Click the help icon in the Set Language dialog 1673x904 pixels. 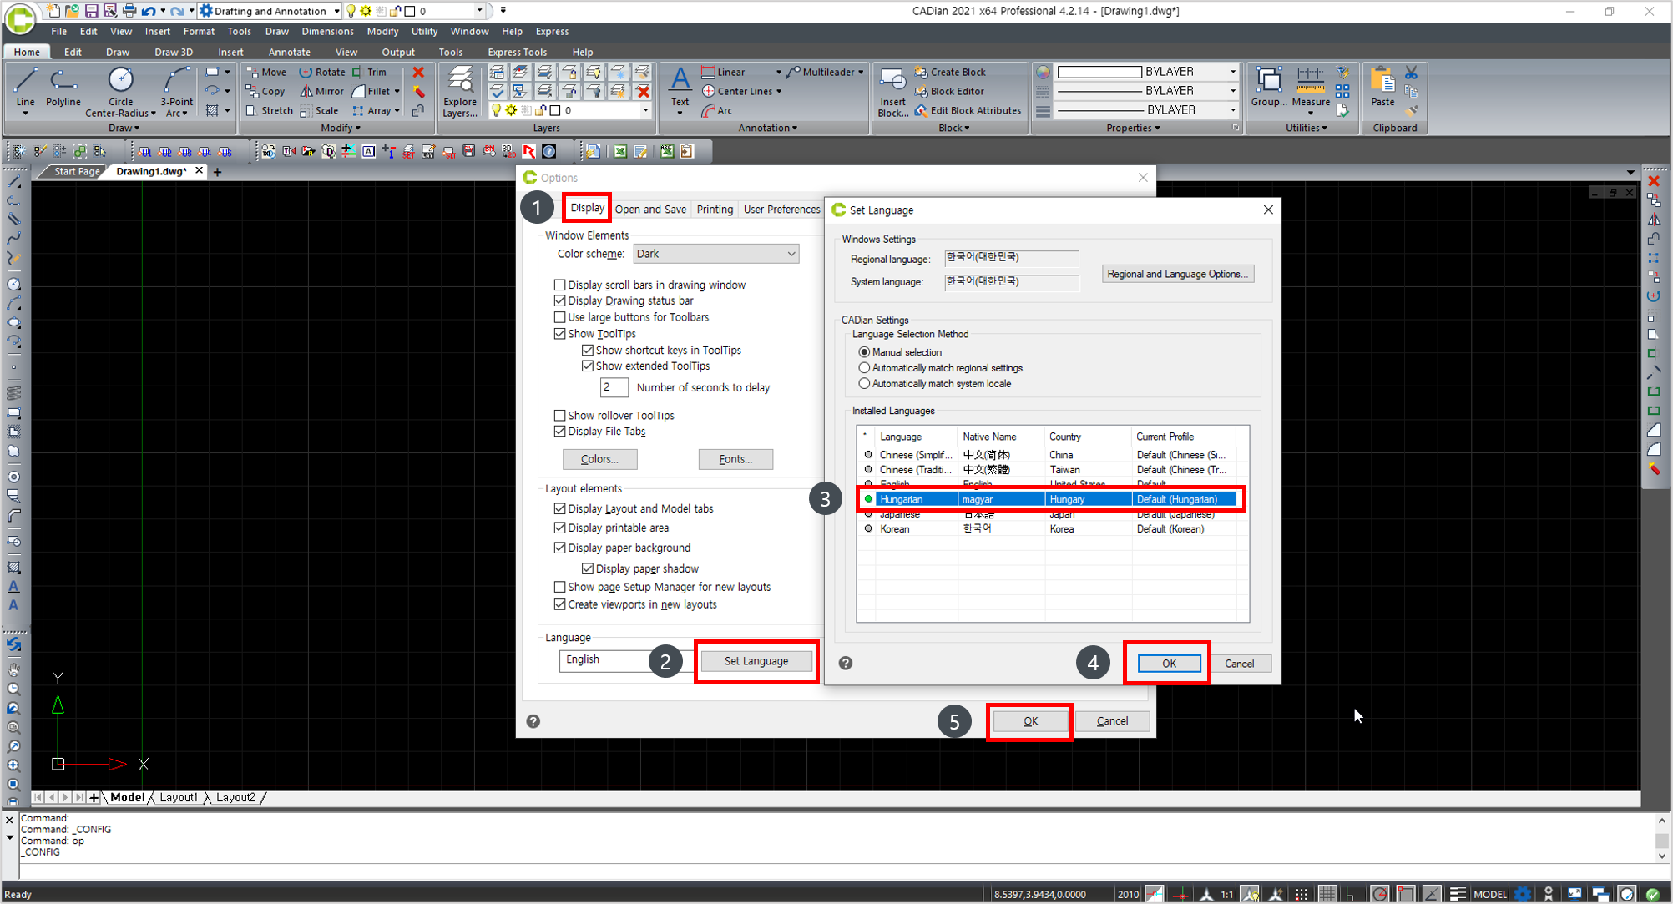coord(846,663)
